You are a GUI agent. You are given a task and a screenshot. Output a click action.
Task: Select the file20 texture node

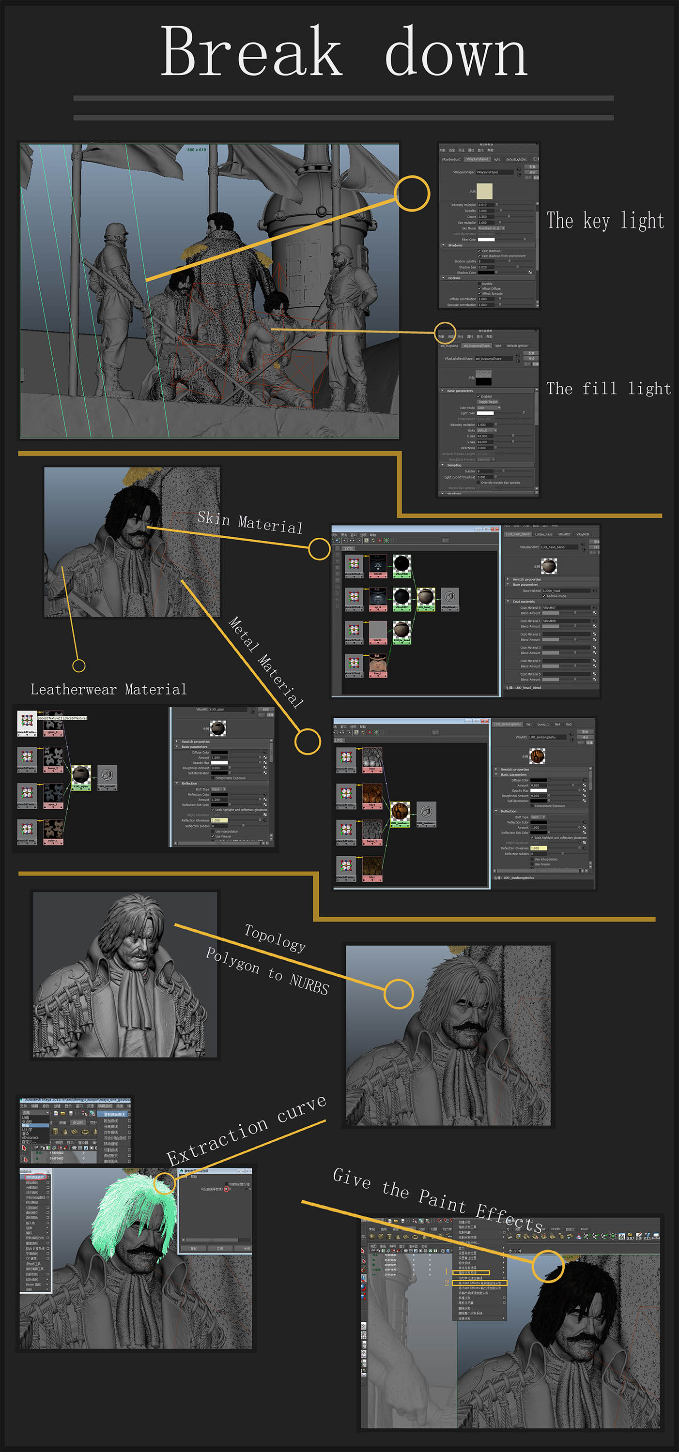click(378, 565)
